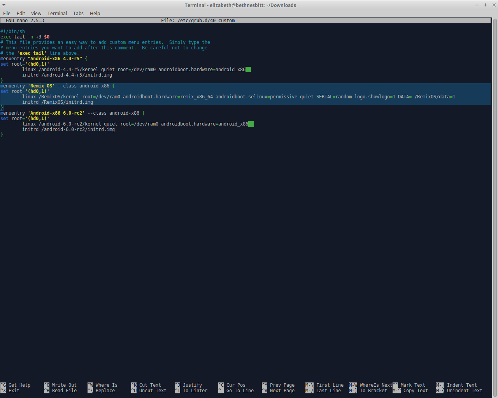Click the 'WhereIs Next' shortcut label
This screenshot has height=398, width=498.
[376, 385]
